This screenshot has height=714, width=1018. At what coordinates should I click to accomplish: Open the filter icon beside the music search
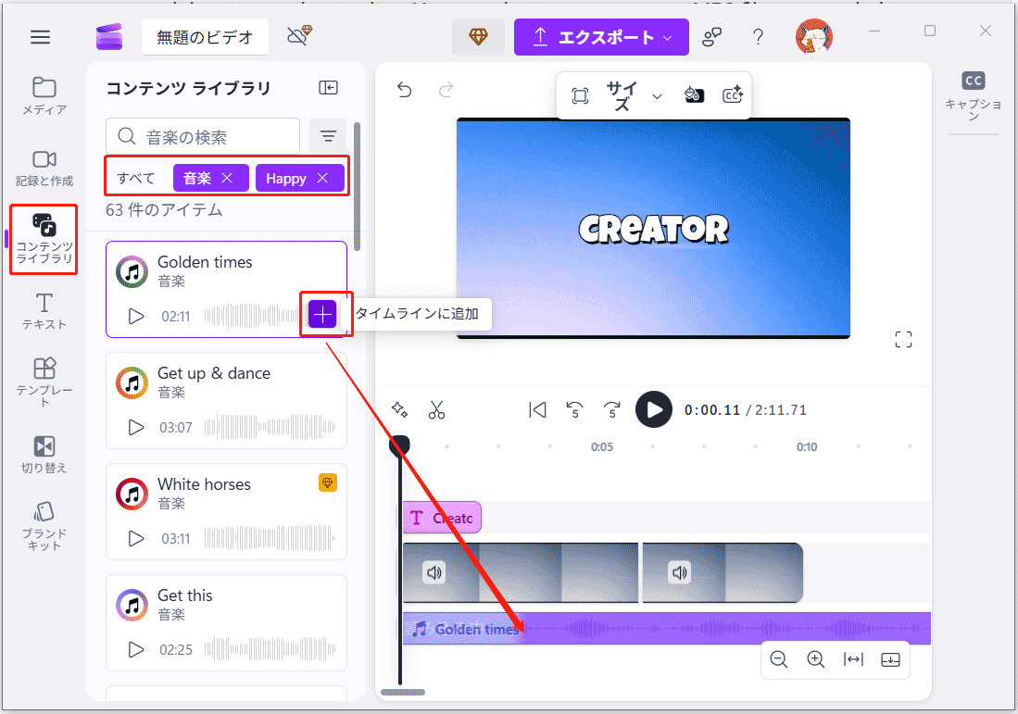click(x=328, y=135)
